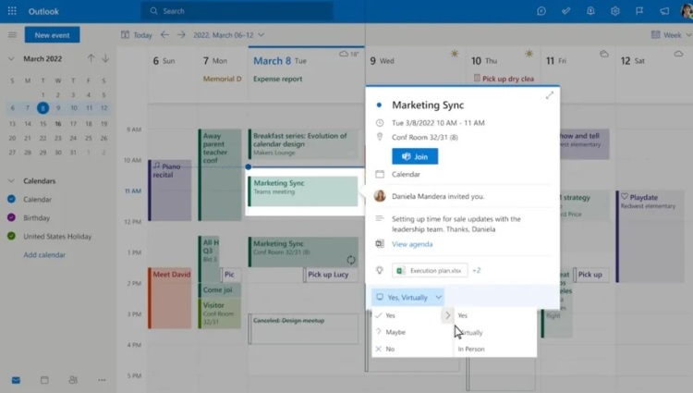693x393 pixels.
Task: Toggle the main Calendar checkbox
Action: click(x=11, y=200)
